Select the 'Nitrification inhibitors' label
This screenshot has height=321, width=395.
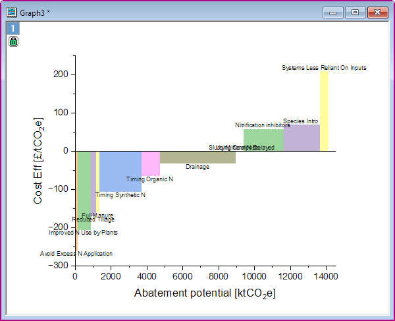pyautogui.click(x=263, y=125)
